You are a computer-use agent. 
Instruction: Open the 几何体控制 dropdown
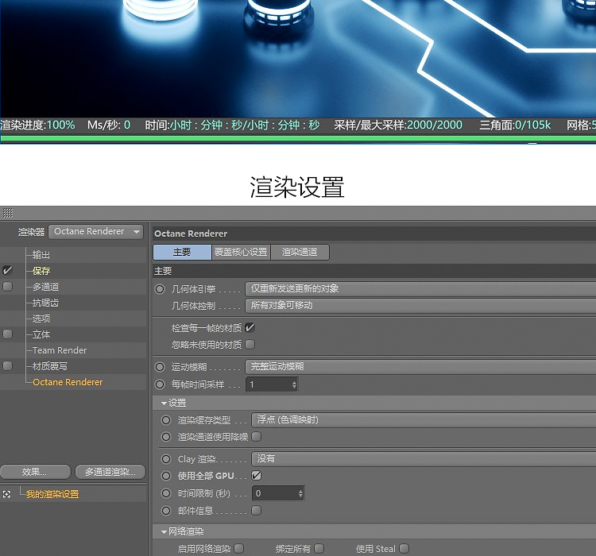(420, 306)
